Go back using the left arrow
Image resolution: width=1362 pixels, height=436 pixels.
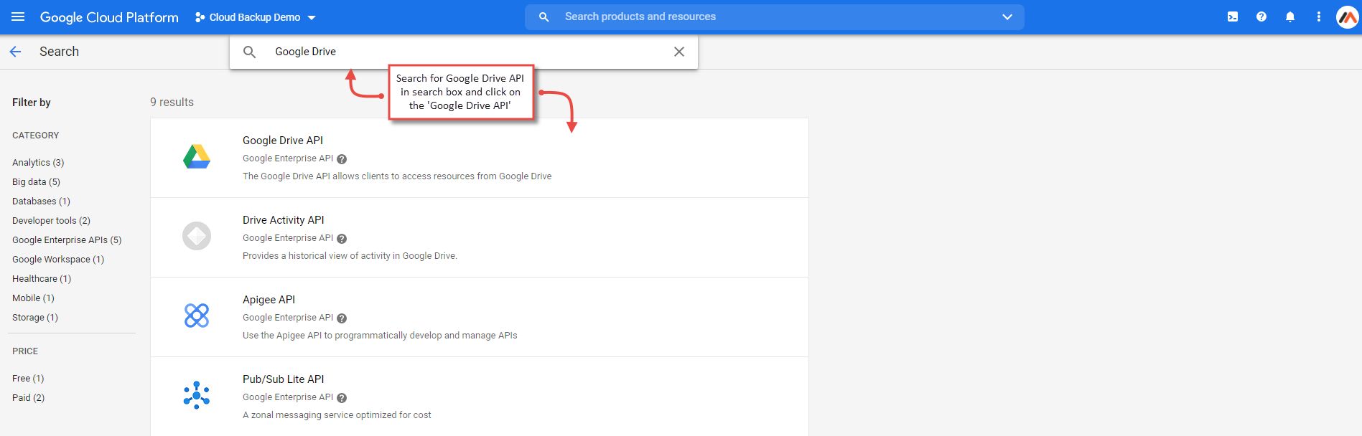[15, 52]
